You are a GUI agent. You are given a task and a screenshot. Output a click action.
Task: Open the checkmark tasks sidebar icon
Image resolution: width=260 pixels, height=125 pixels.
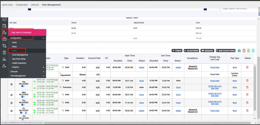[5, 19]
